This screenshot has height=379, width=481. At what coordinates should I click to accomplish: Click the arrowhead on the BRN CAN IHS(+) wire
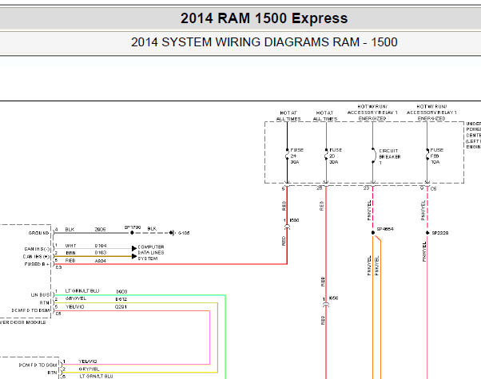134,256
